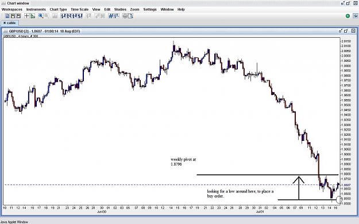359x224 pixels.
Task: Iconify the GBP/USD inner chart window
Action: [x=341, y=31]
